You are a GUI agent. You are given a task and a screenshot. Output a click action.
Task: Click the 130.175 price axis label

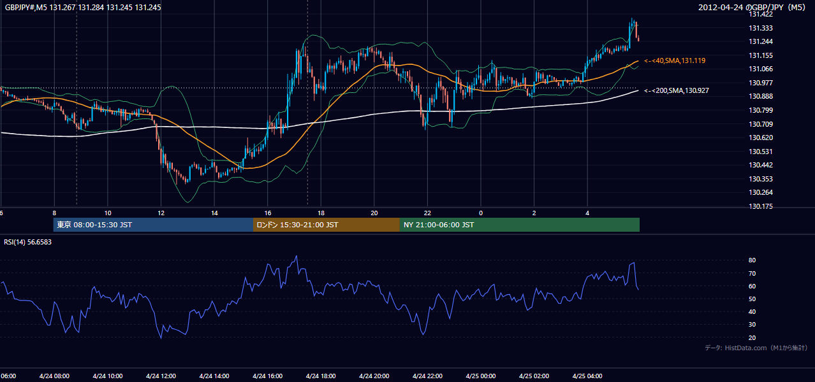click(761, 206)
